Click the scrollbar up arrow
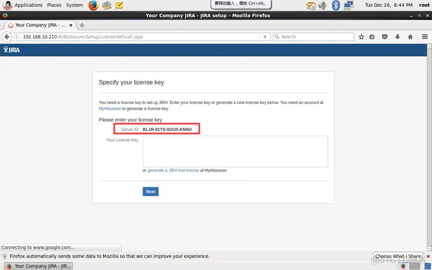 (x=429, y=46)
